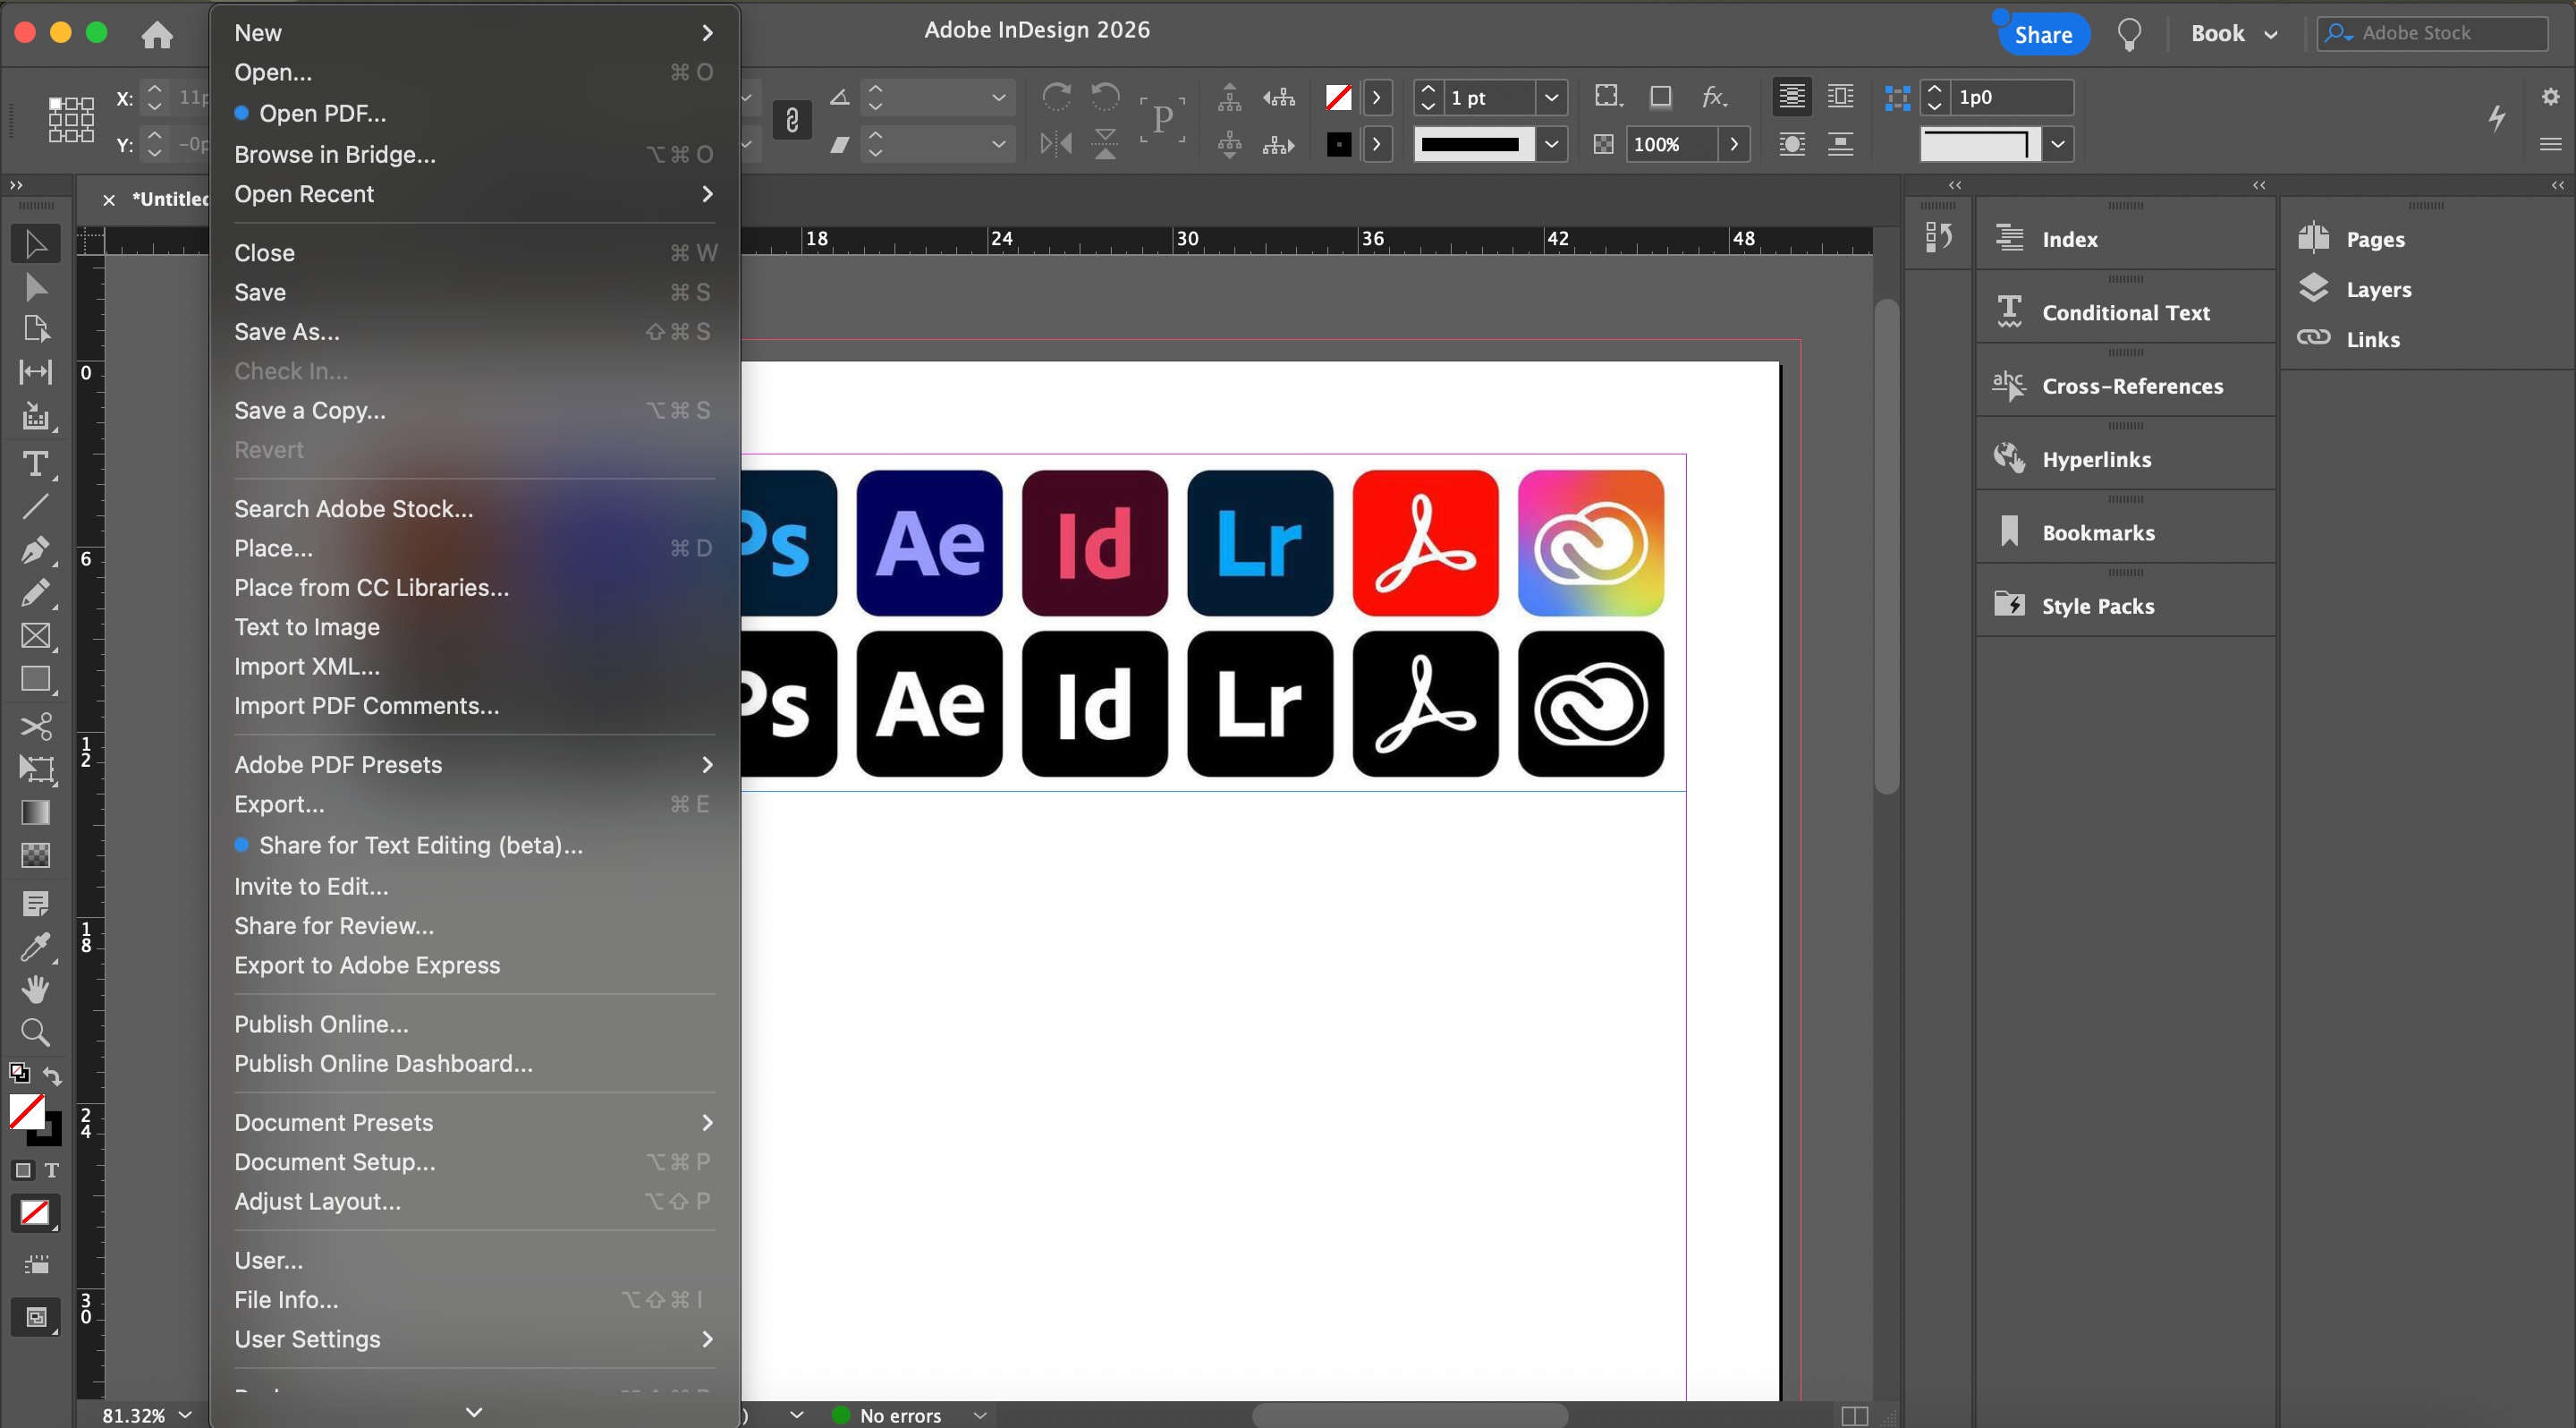Open the Hyperlinks panel
This screenshot has width=2576, height=1428.
[2096, 459]
